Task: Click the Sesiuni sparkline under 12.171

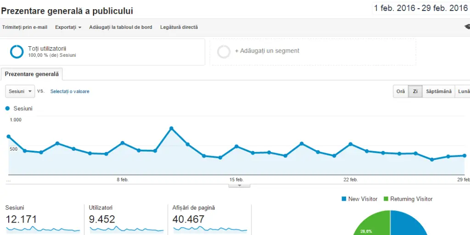Action: tap(43, 229)
